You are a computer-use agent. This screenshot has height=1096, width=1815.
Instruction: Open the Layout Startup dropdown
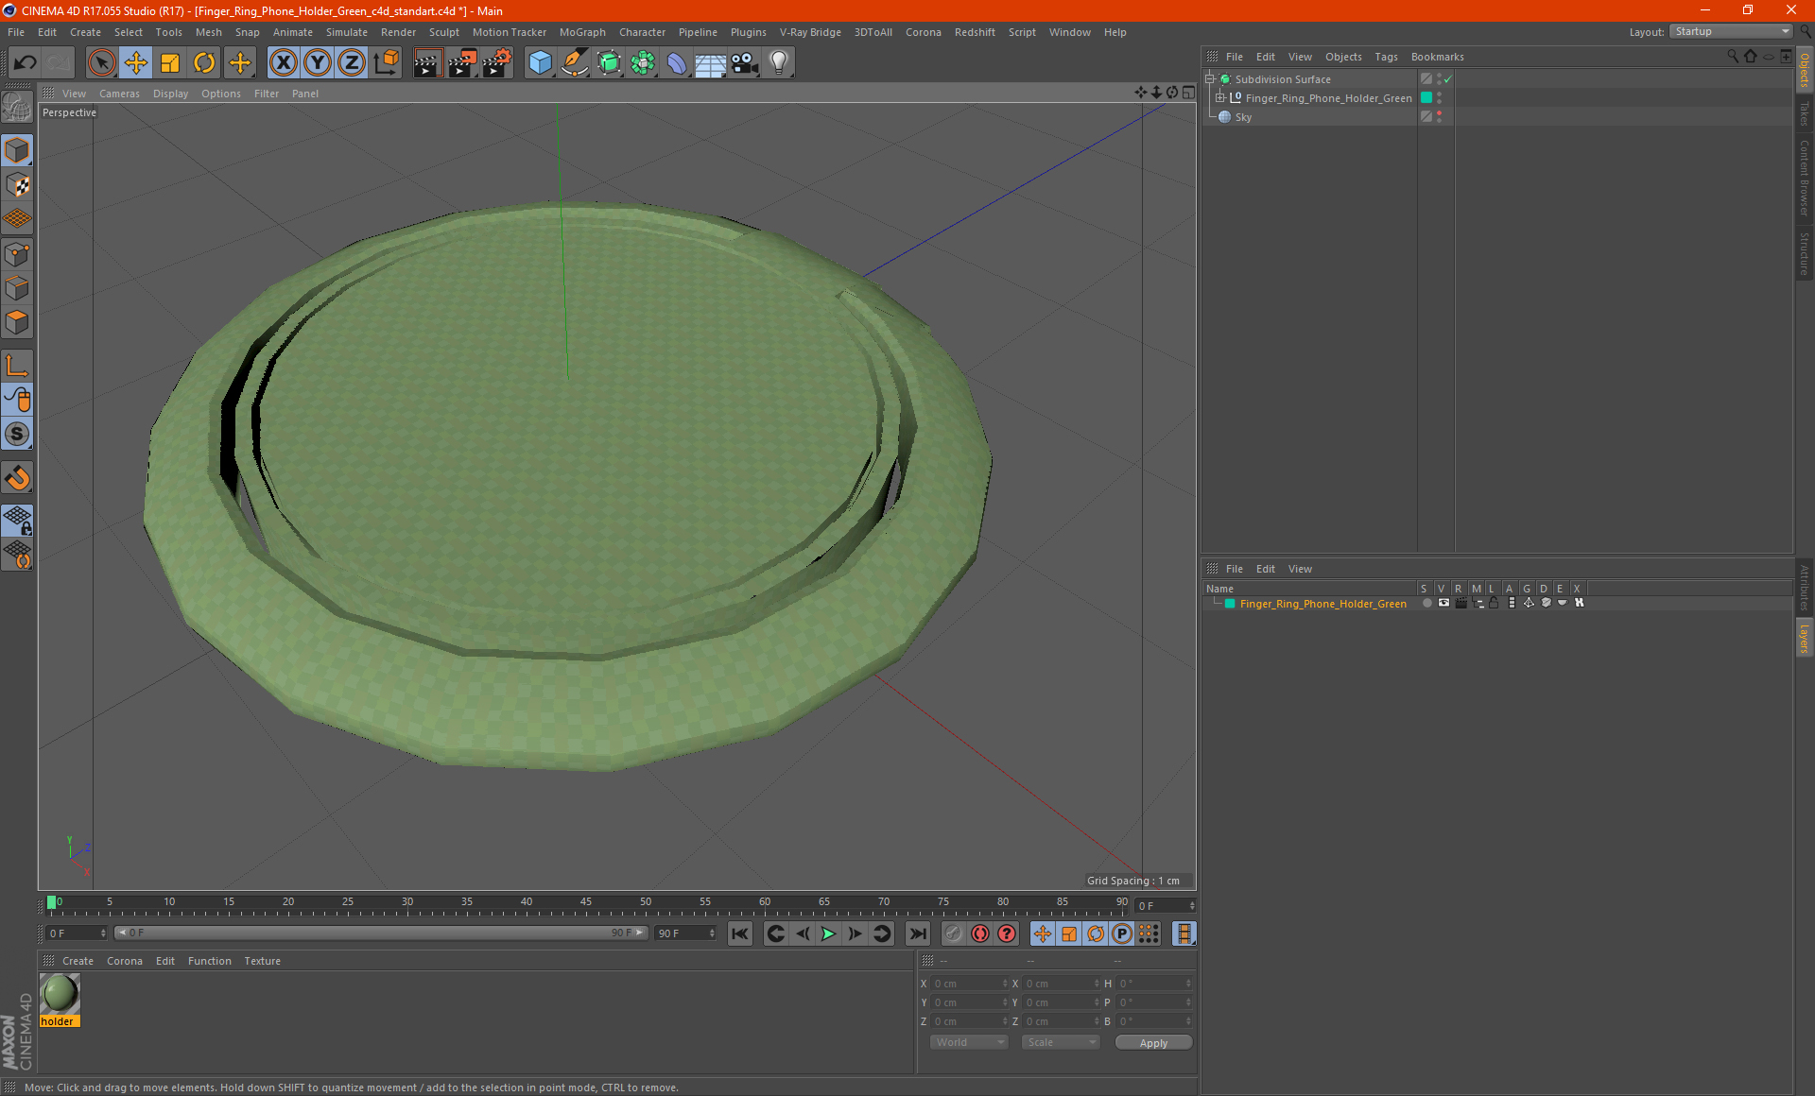click(x=1731, y=31)
